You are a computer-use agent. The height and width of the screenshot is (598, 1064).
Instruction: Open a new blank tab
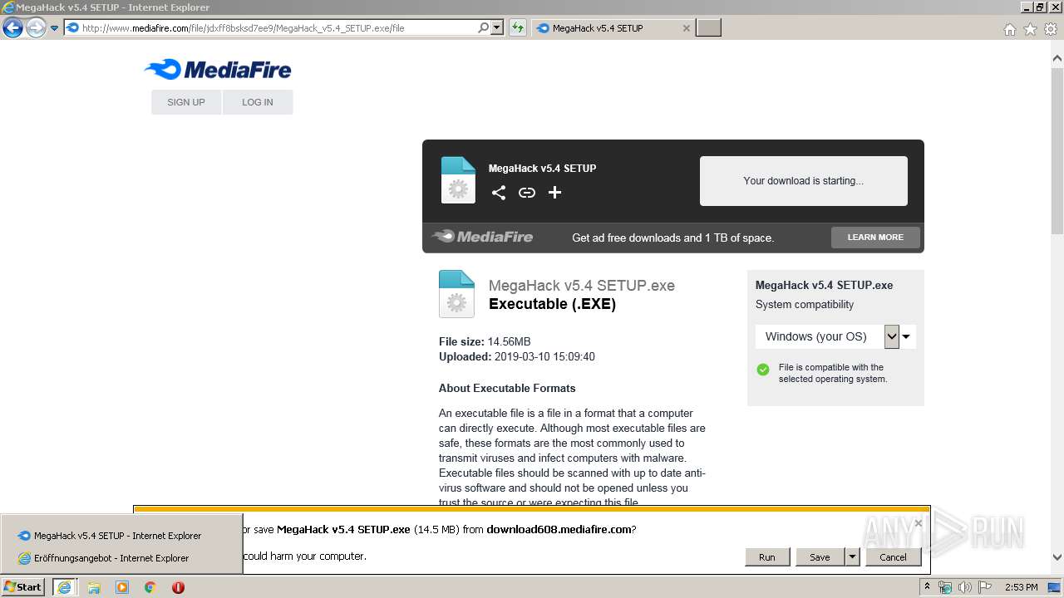click(x=708, y=28)
